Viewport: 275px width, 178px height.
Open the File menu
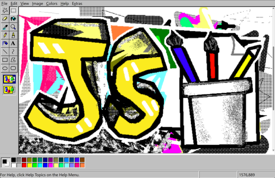(x=4, y=3)
